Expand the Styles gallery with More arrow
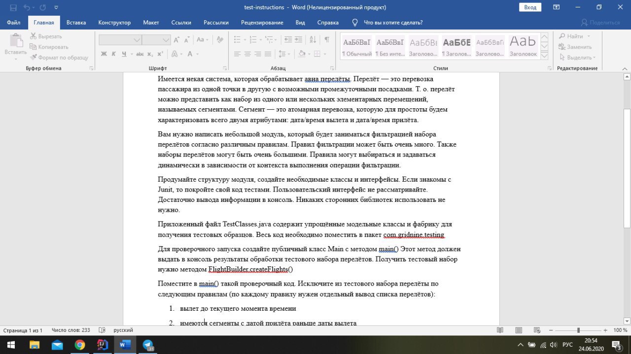Screen dimensions: 631x354 [544, 56]
